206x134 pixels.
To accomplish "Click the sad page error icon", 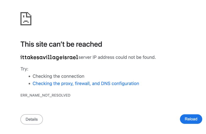I will [26, 19].
